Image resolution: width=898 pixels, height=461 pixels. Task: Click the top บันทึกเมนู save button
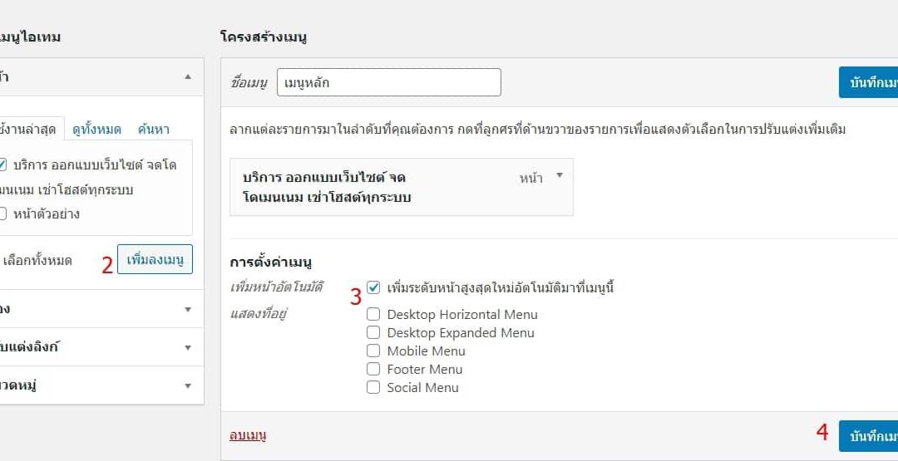coord(868,82)
